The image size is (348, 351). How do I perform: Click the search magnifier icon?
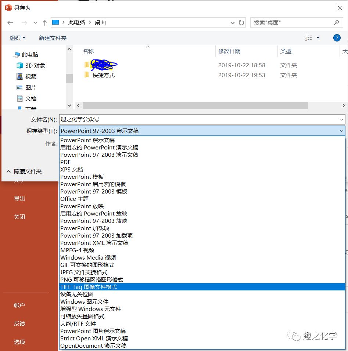point(336,23)
